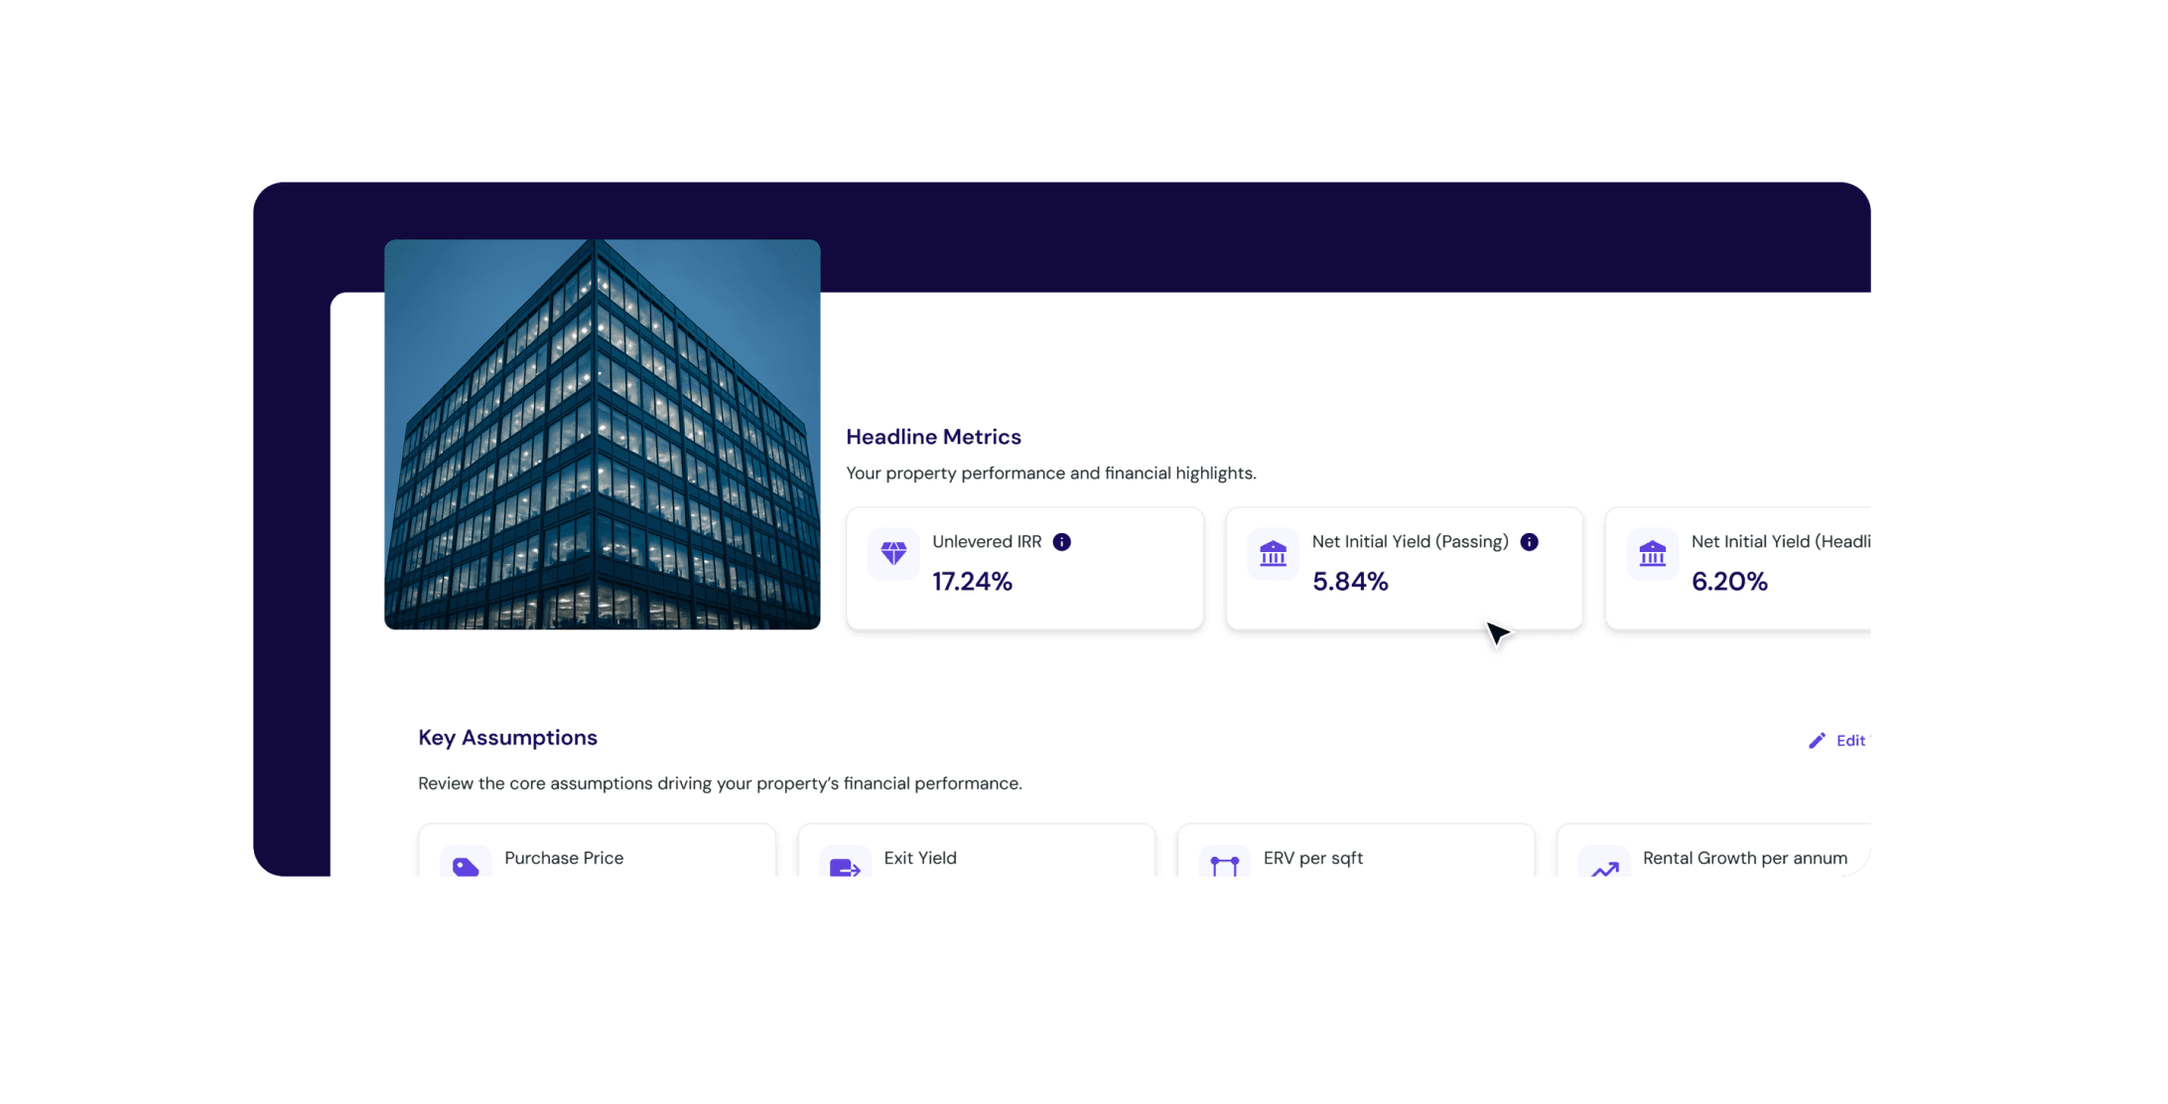Viewport: 2168px width, 1104px height.
Task: Click the pencil icon next to Edit
Action: (1817, 741)
